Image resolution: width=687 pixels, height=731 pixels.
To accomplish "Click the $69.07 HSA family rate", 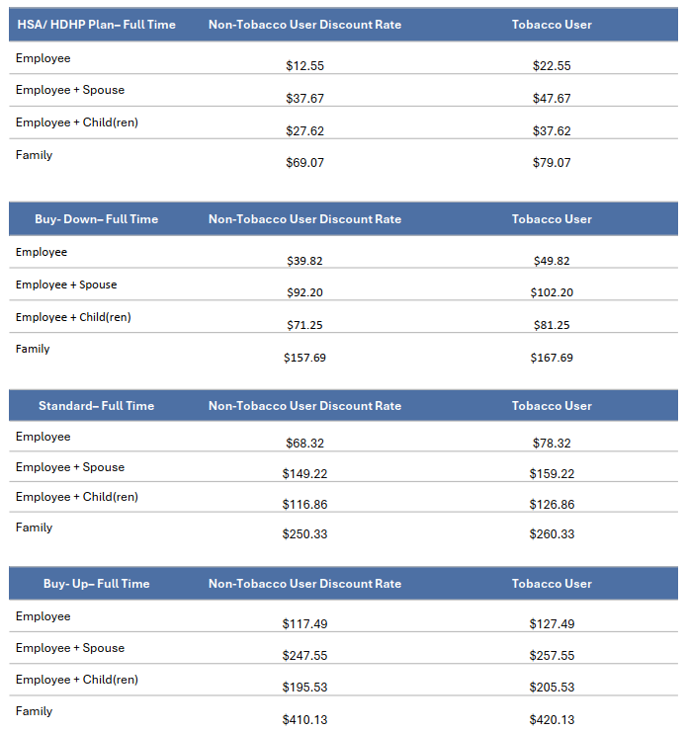I will pyautogui.click(x=304, y=163).
